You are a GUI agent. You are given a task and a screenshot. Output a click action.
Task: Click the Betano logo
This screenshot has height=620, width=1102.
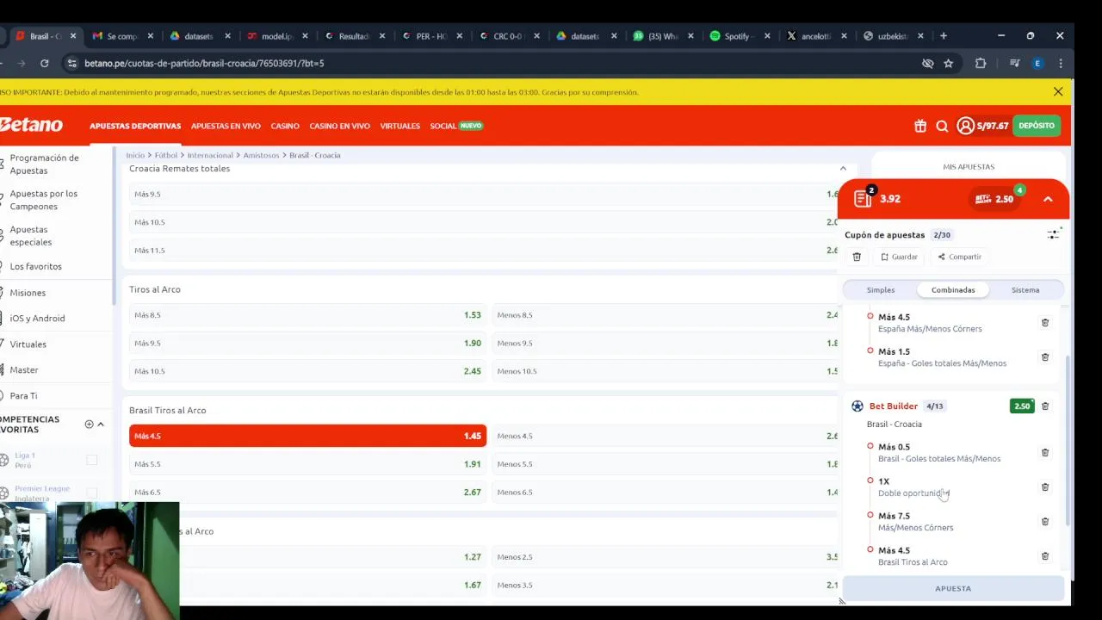pyautogui.click(x=32, y=125)
